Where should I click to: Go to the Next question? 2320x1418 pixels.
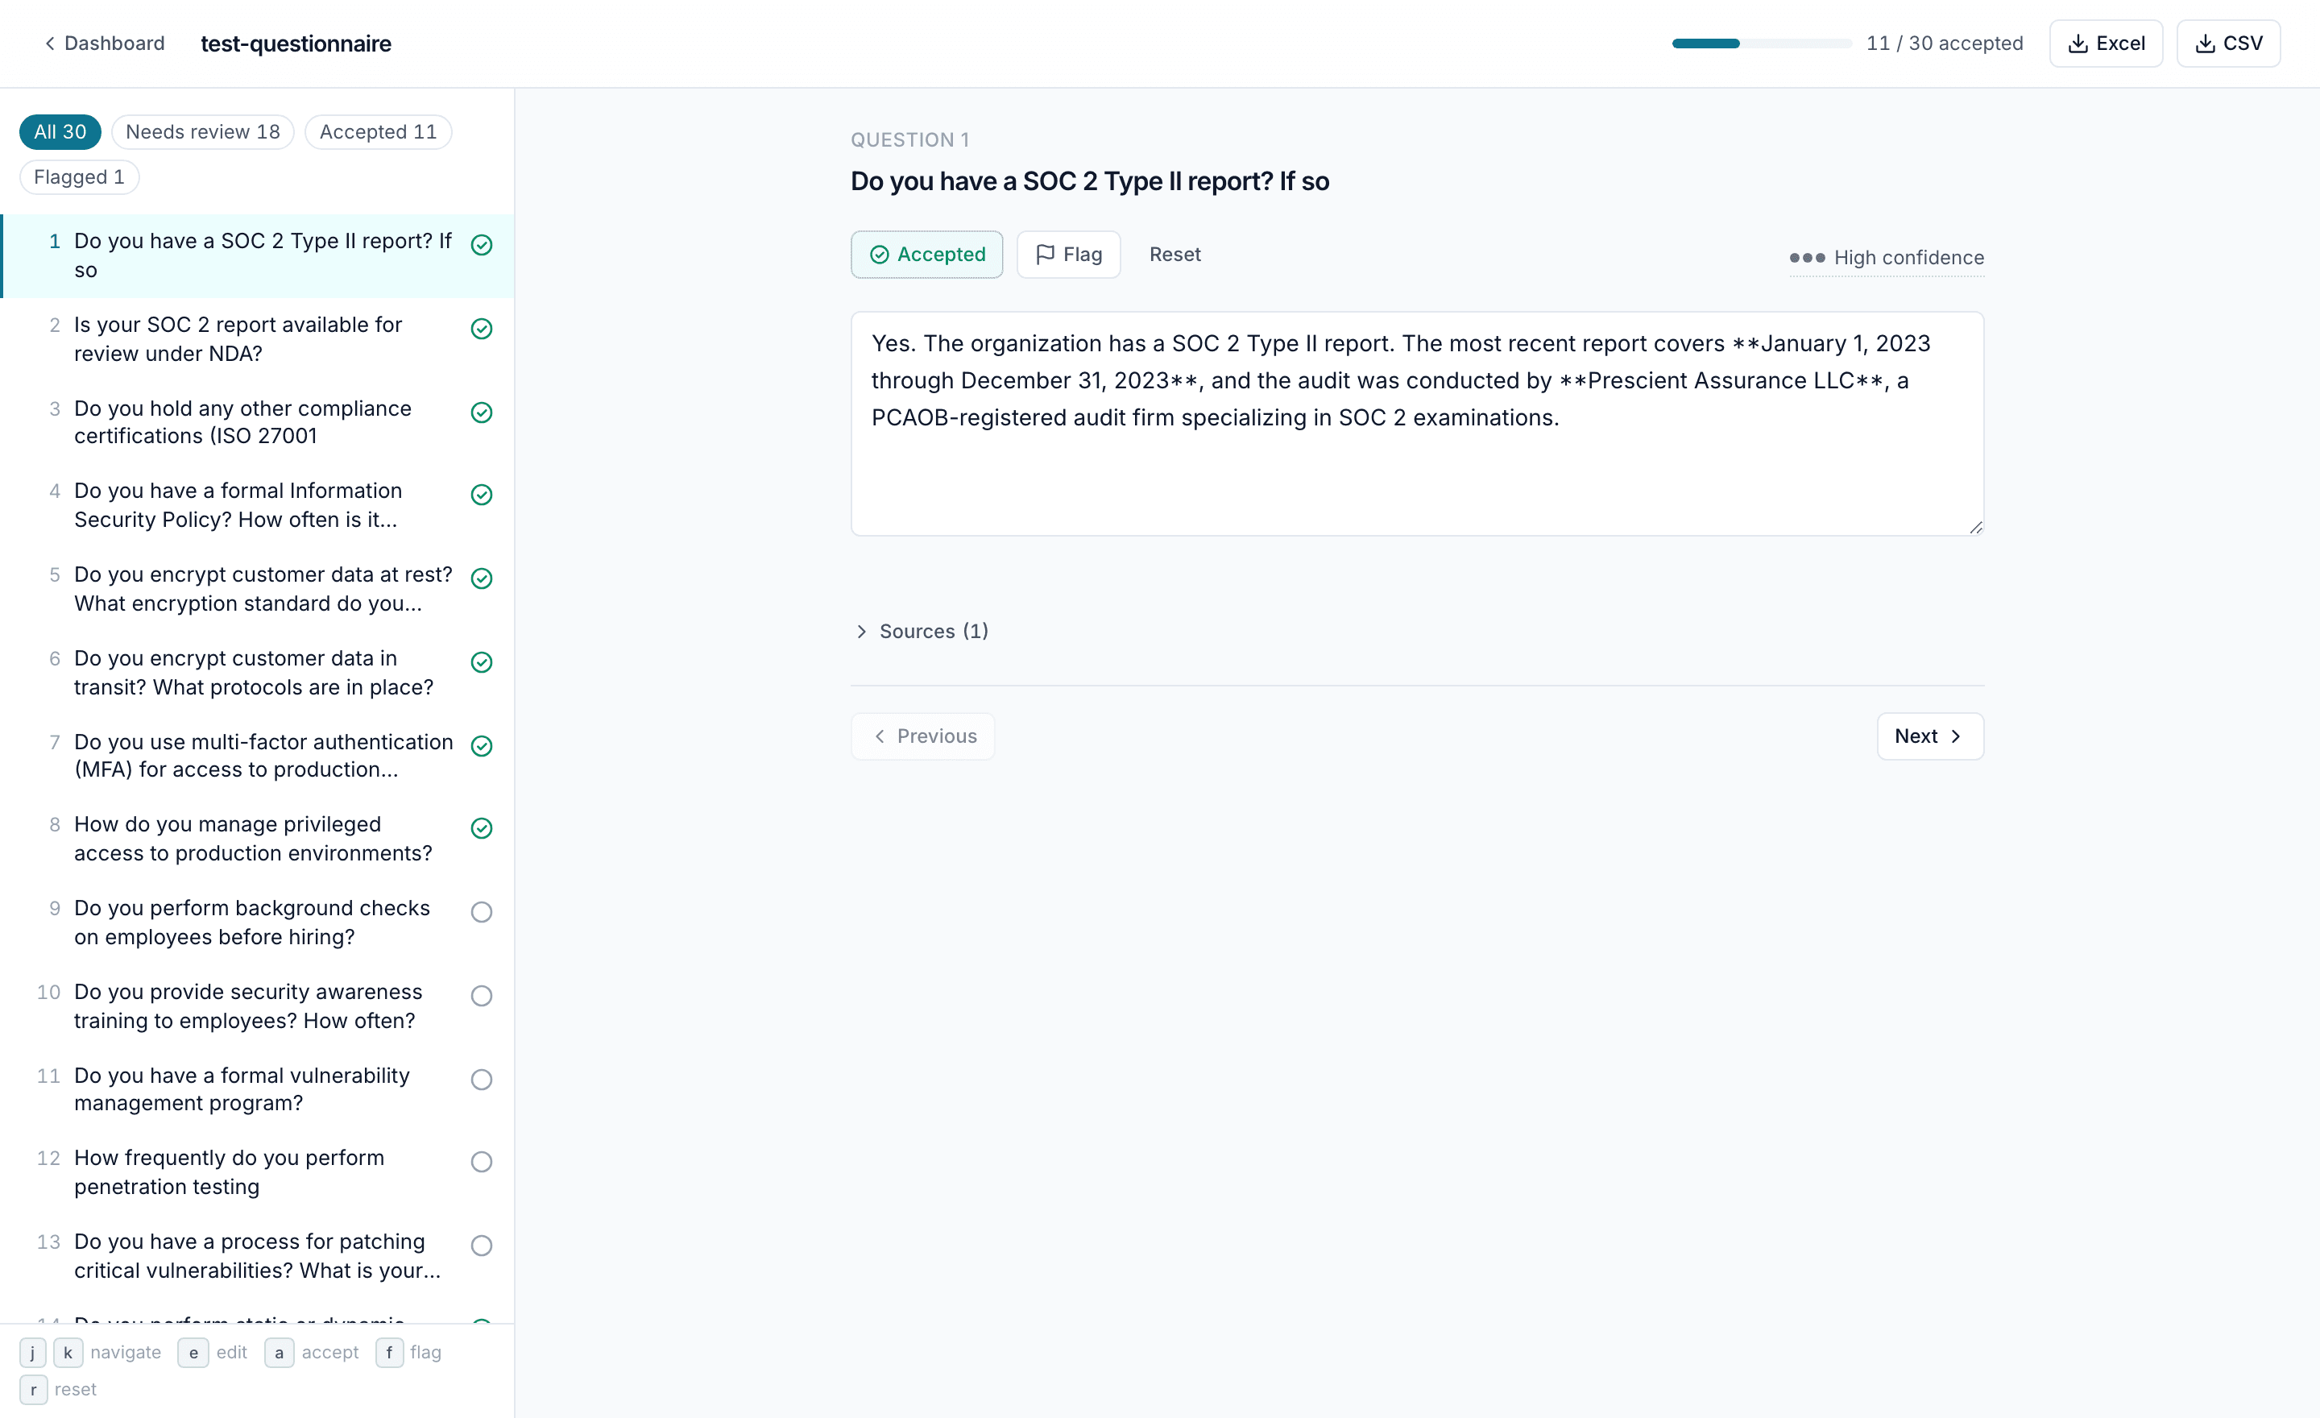tap(1929, 736)
